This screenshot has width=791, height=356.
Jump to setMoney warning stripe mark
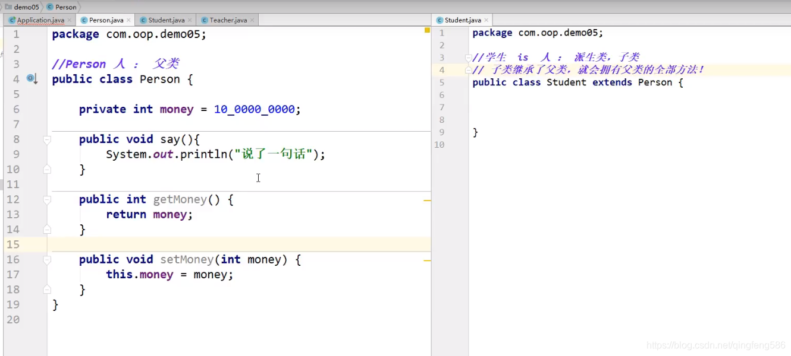427,260
